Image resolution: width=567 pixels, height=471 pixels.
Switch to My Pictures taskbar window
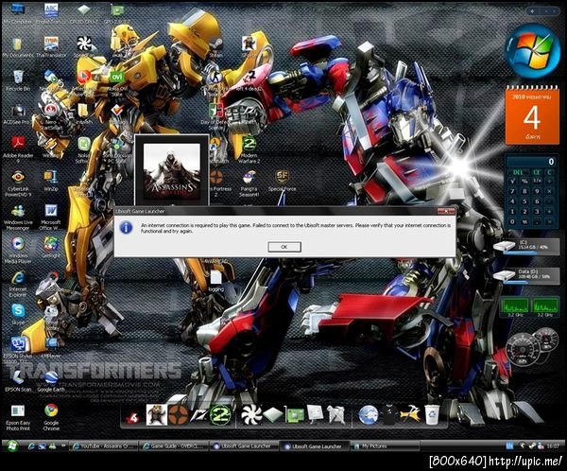[x=385, y=446]
